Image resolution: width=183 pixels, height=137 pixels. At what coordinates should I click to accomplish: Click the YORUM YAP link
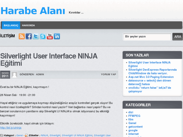coord(108,74)
